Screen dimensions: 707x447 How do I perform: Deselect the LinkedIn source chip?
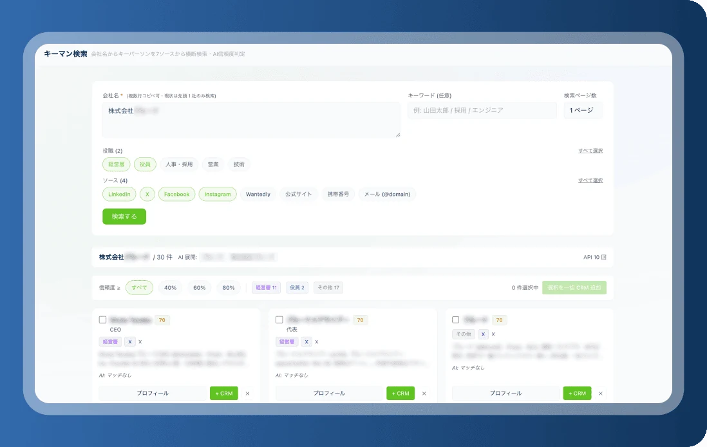pyautogui.click(x=119, y=194)
